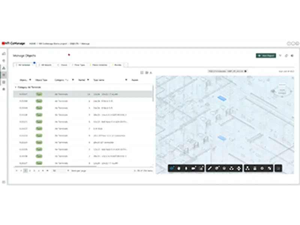300x225 pixels.
Task: Open the tree structure icon in left sidebar
Action: pyautogui.click(x=4, y=68)
